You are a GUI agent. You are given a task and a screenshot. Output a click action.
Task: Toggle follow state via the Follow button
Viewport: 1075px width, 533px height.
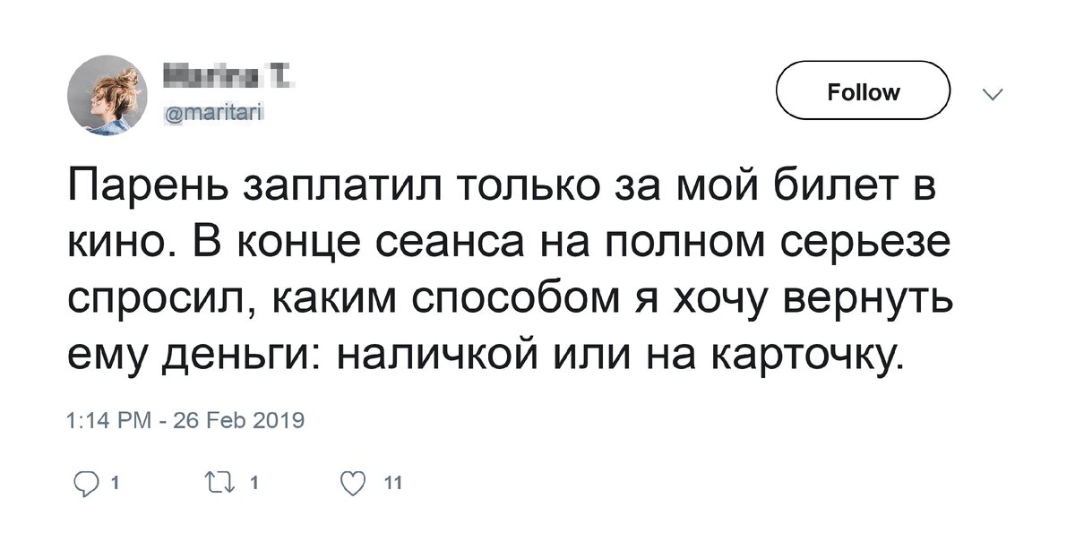tap(862, 90)
